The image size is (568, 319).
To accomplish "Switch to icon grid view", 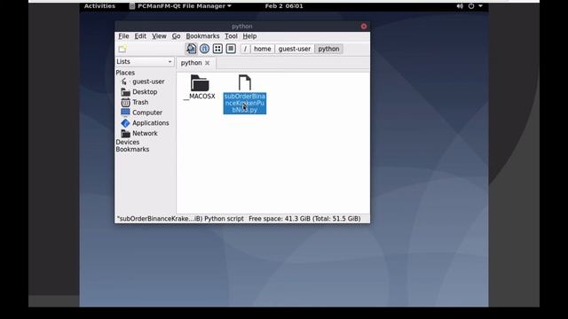I will coord(217,49).
